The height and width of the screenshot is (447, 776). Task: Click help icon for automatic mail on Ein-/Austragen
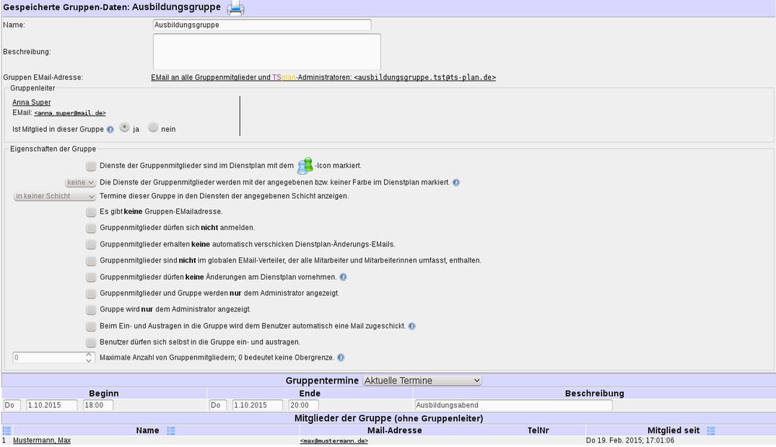412,326
